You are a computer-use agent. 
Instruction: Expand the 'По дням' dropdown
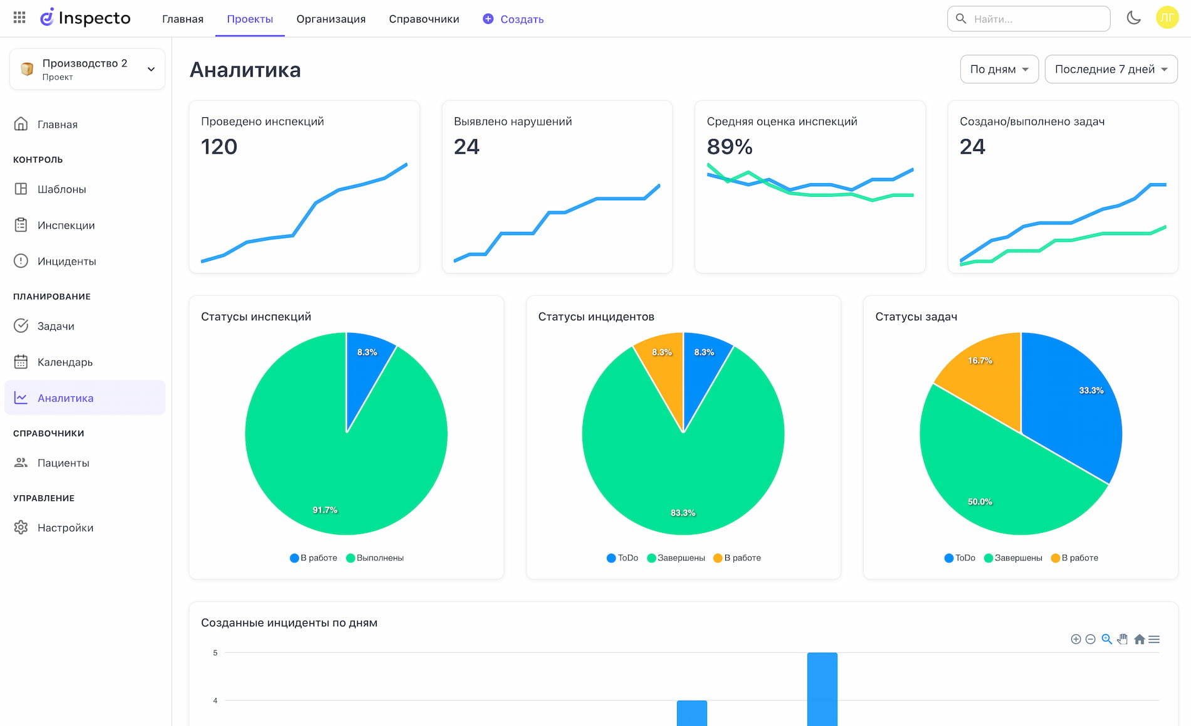(x=999, y=69)
